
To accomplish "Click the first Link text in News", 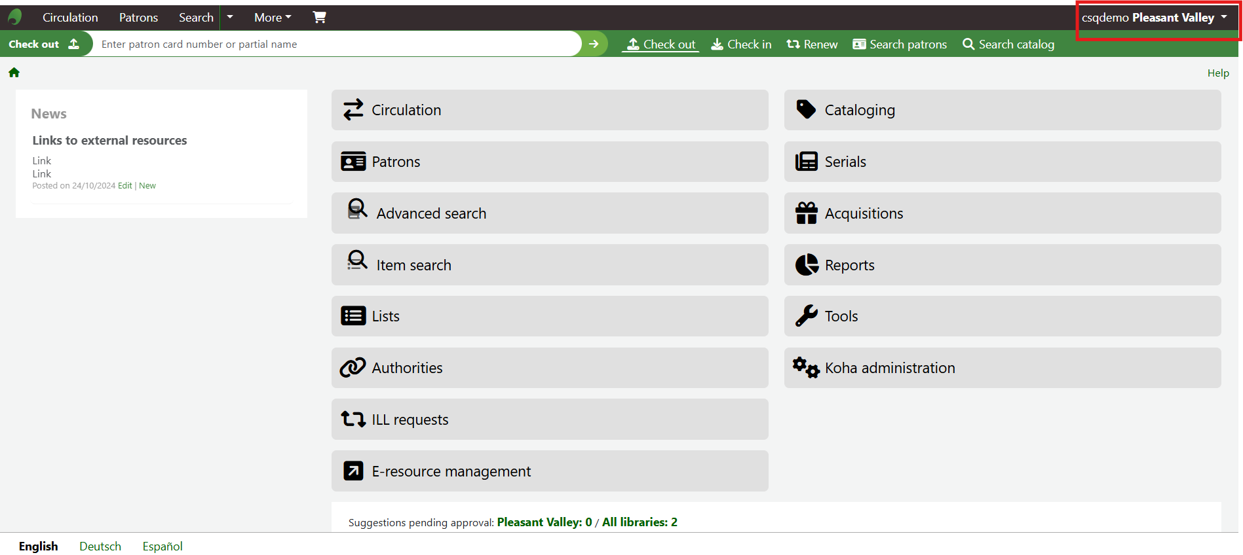I will point(41,161).
